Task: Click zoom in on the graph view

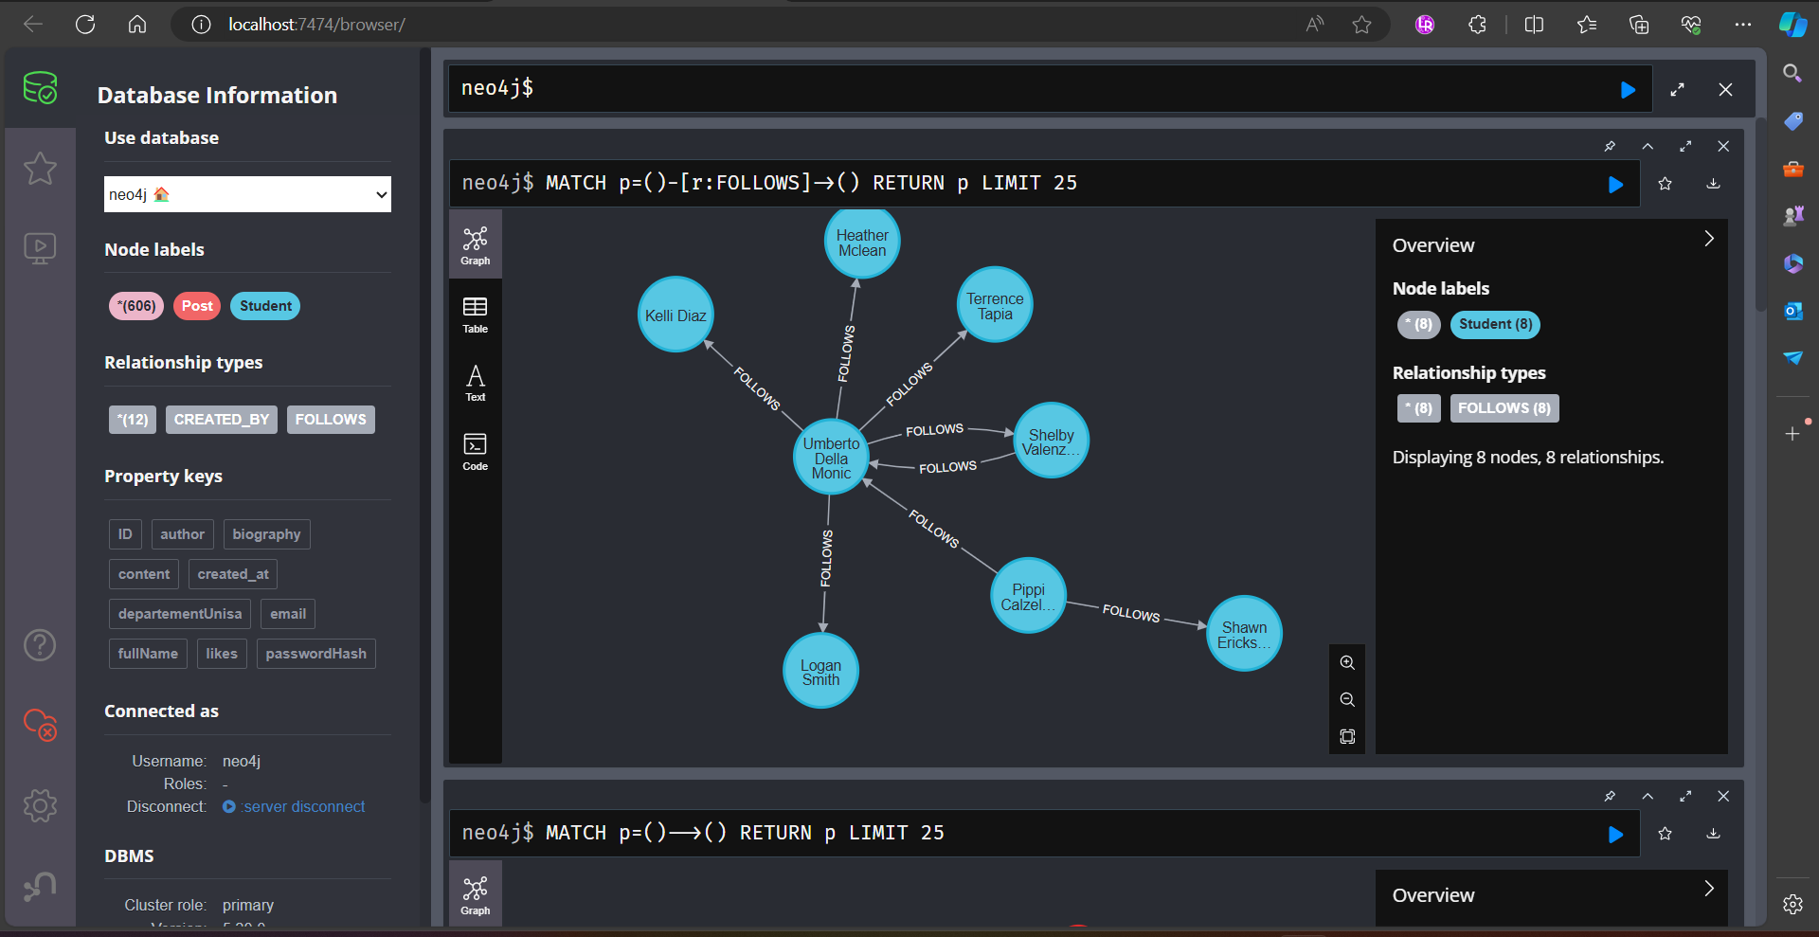Action: [x=1347, y=663]
